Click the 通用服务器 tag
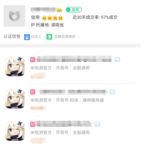Screen dimensions: 153x146 tap(93, 100)
